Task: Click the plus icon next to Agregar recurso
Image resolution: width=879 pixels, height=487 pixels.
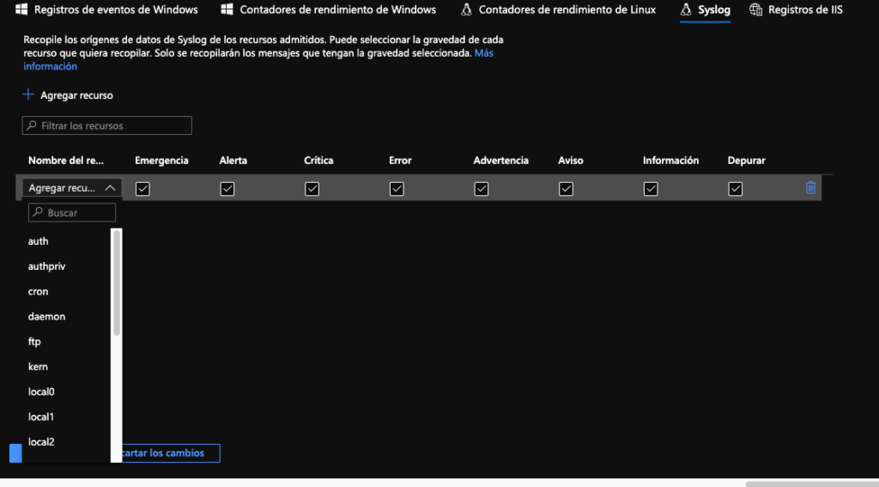Action: coord(28,94)
